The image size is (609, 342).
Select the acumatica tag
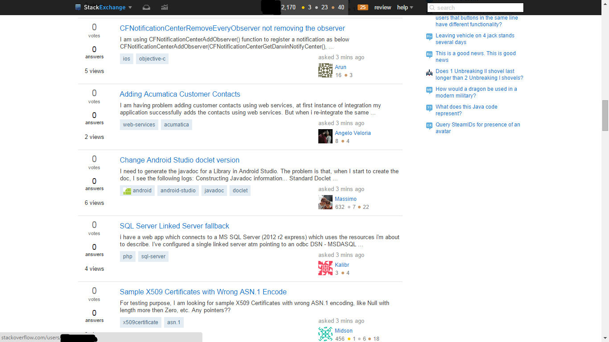pyautogui.click(x=177, y=125)
